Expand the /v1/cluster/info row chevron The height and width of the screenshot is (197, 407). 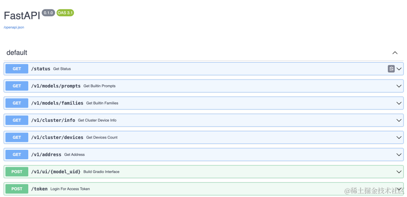click(x=399, y=120)
